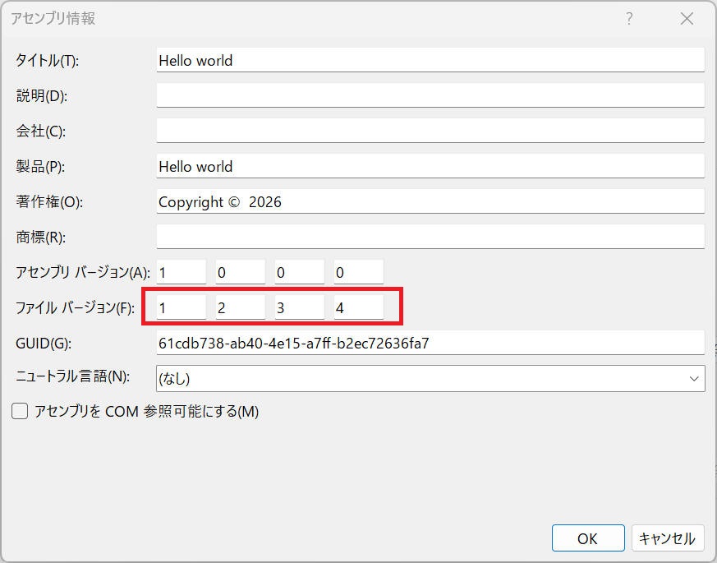
Task: Click file version box showing 2
Action: (241, 308)
